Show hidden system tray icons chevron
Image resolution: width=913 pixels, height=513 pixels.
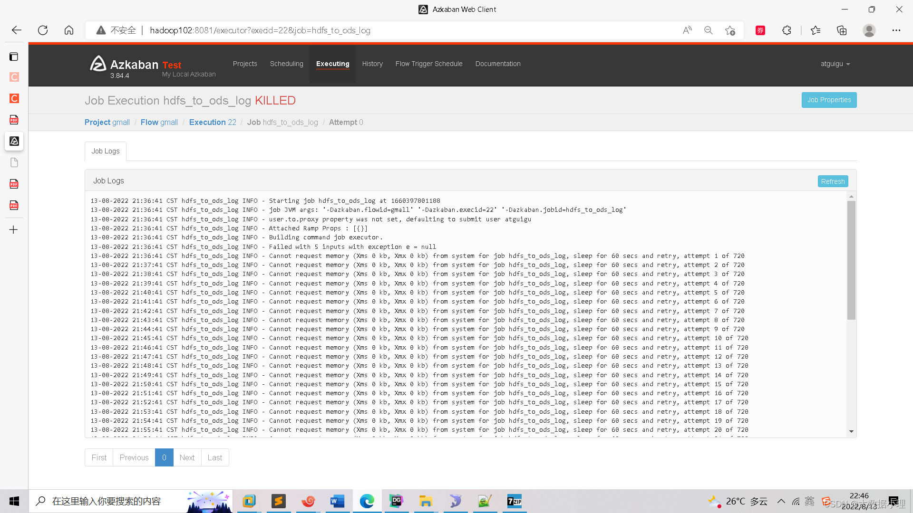click(x=781, y=501)
